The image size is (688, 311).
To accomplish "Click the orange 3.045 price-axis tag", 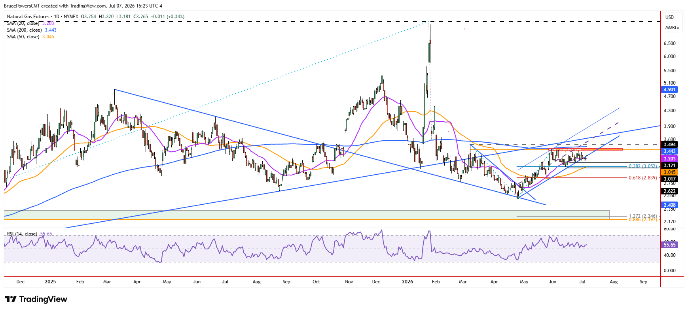I will (x=669, y=172).
